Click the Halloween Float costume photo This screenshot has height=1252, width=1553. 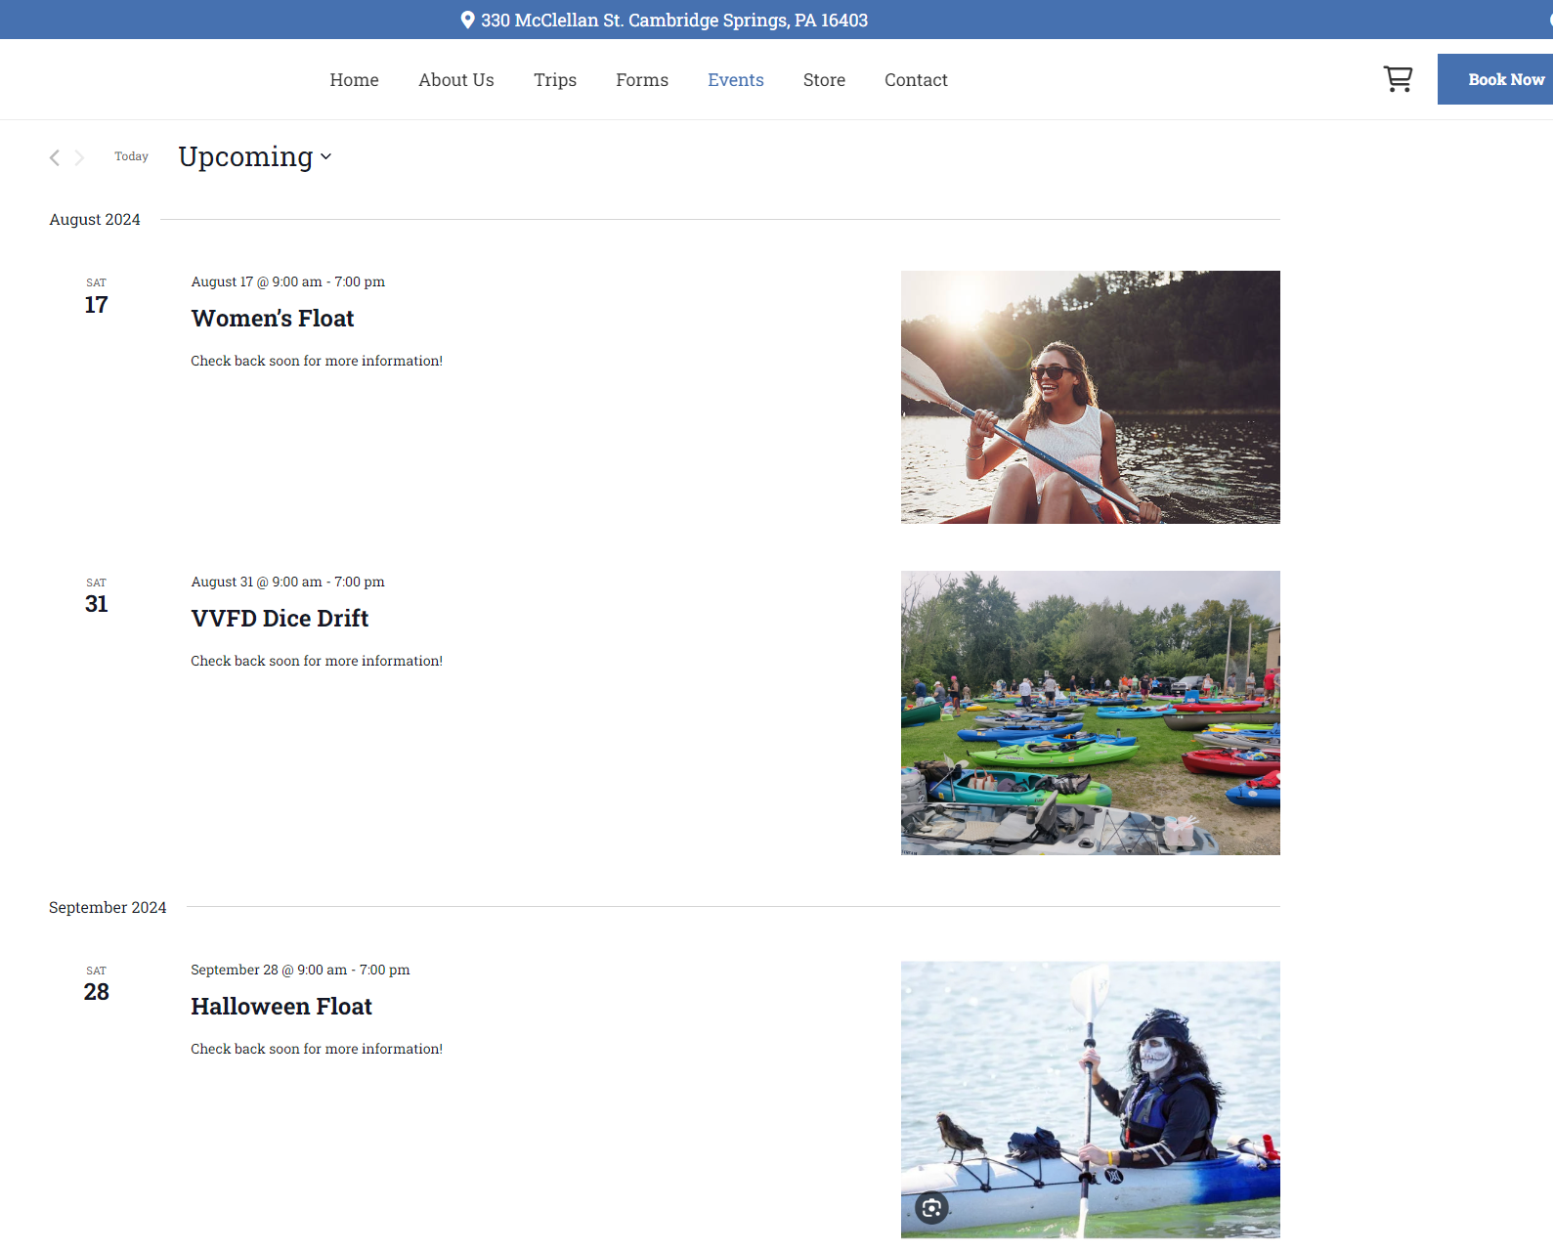click(x=1090, y=1100)
